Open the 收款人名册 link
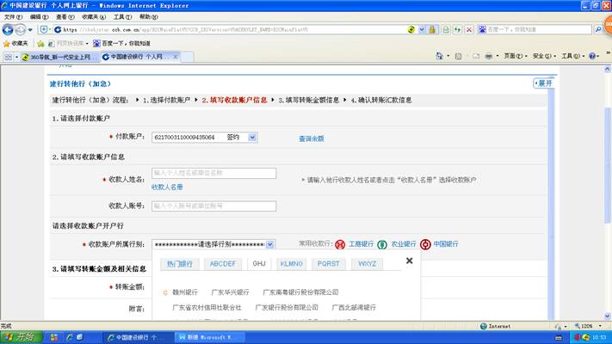This screenshot has height=344, width=612. click(167, 187)
